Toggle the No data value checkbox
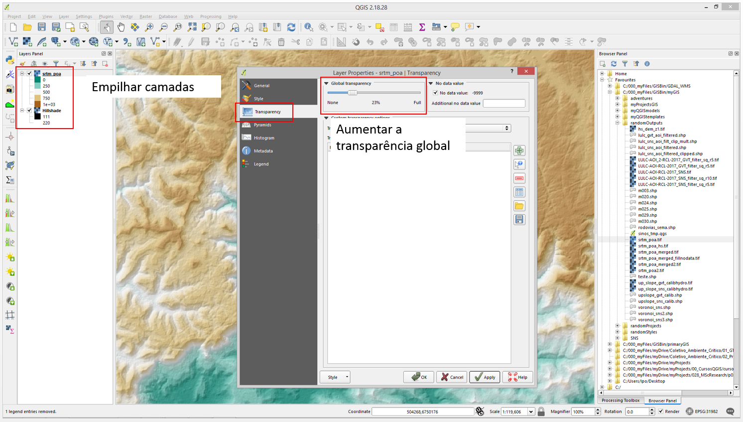Image resolution: width=743 pixels, height=422 pixels. [x=435, y=93]
